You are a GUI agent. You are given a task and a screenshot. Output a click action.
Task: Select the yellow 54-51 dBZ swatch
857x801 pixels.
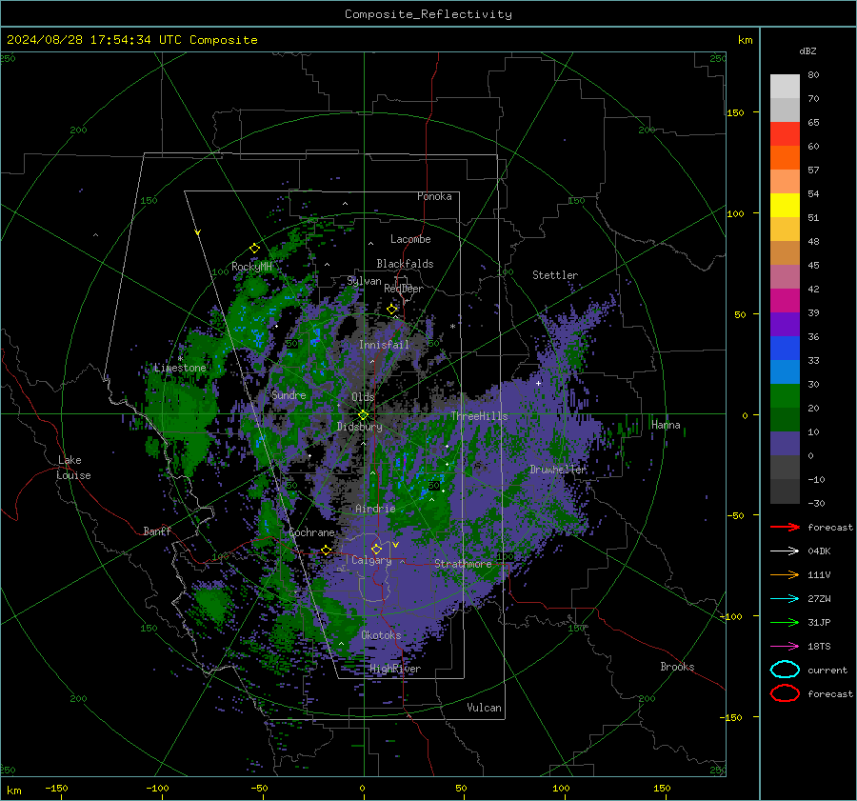click(785, 206)
